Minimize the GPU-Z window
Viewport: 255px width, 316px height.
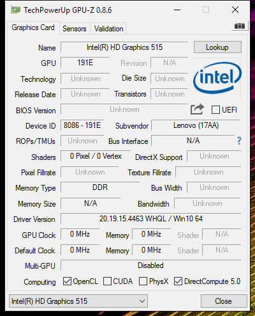click(x=177, y=10)
